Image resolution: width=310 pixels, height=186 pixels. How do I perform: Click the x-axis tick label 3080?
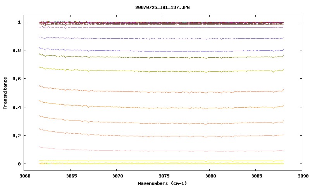click(x=210, y=176)
